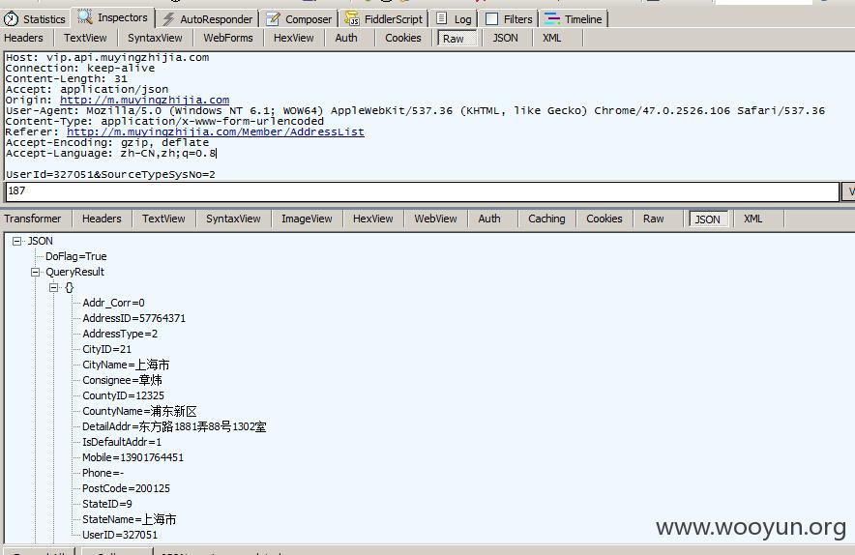Select request Raw inspector tab
Screen dimensions: 855x555
(457, 39)
